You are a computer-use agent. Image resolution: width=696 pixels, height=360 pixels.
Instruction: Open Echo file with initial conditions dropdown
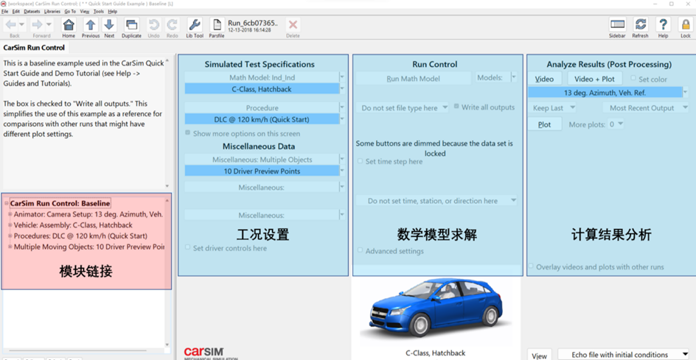pos(623,355)
